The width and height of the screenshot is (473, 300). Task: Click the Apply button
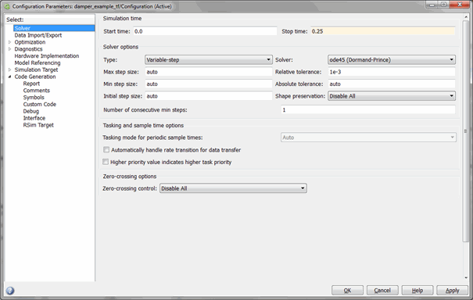click(452, 291)
